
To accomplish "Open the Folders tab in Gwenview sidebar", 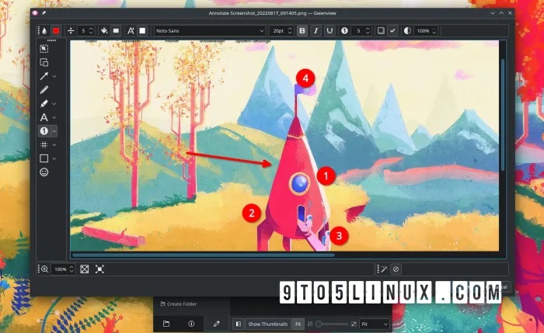I will tap(166, 324).
